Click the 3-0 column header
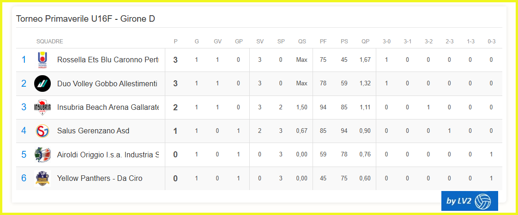518x215 pixels. click(386, 42)
